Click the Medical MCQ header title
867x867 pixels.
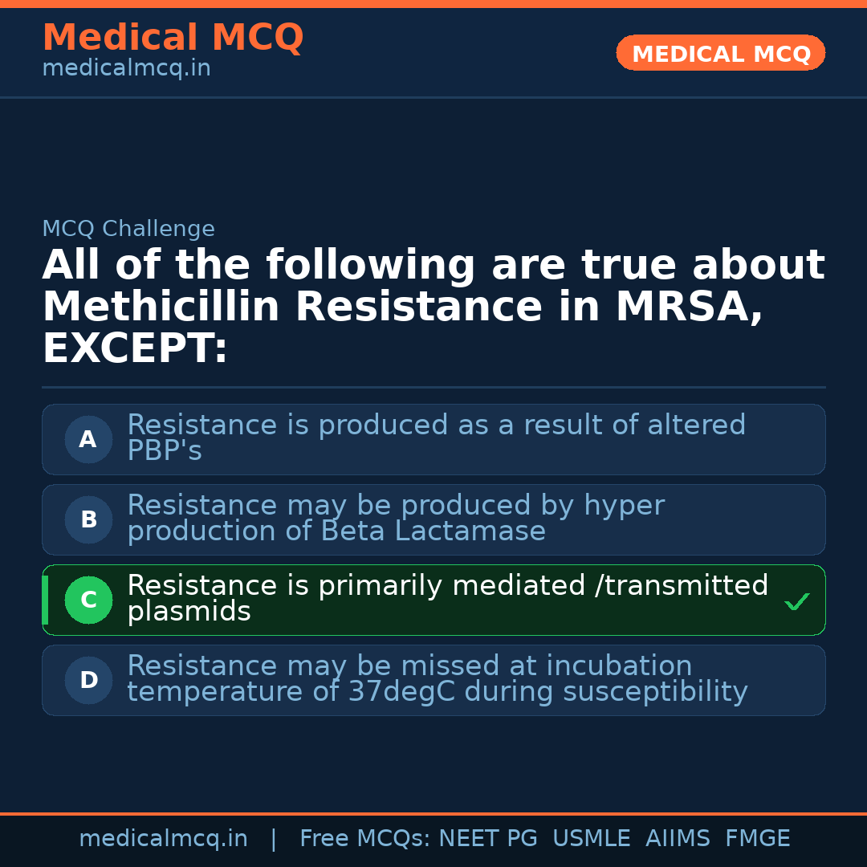point(173,38)
